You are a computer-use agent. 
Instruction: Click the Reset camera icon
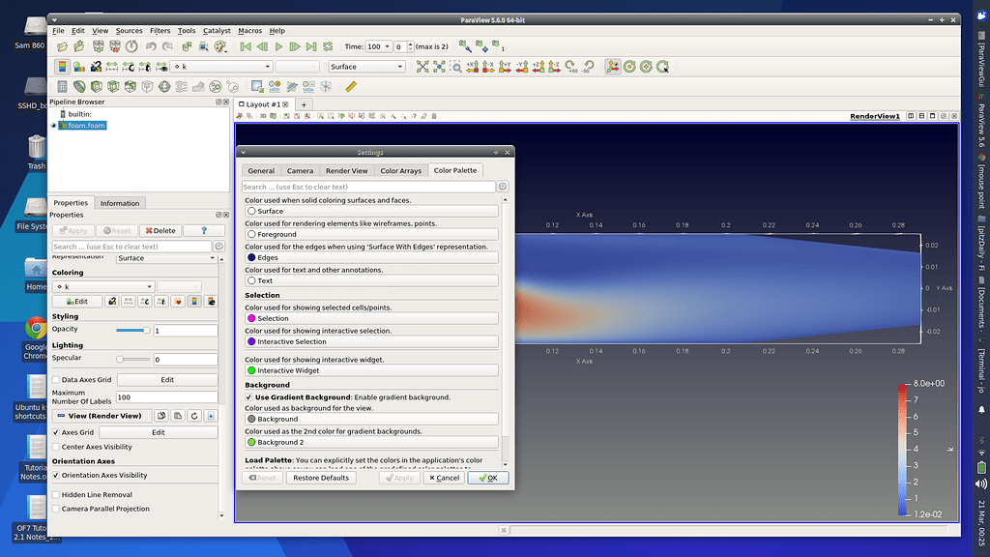coord(422,67)
